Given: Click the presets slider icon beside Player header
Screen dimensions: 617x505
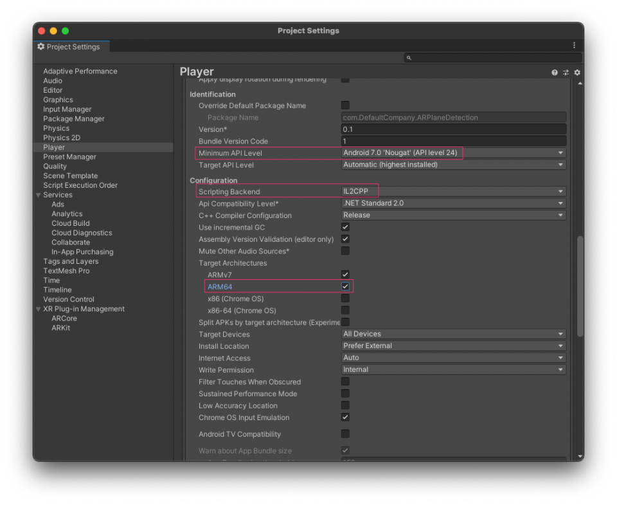Looking at the screenshot, I should (x=565, y=73).
